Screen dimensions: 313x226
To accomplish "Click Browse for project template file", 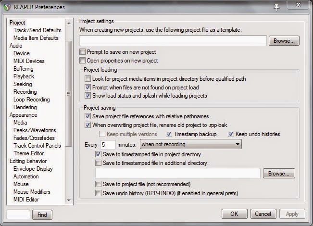I will 284,41.
